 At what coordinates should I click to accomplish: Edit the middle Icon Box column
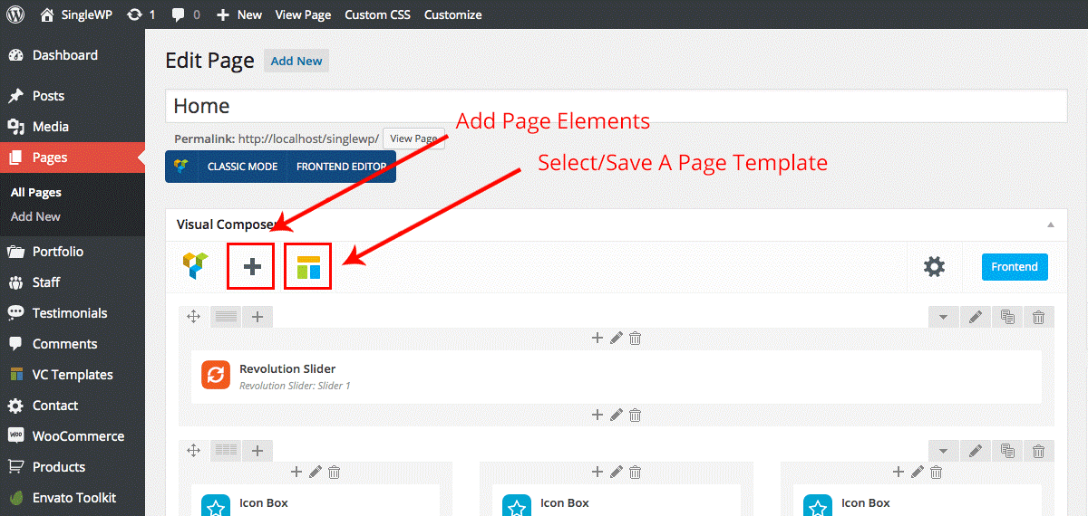tap(617, 472)
